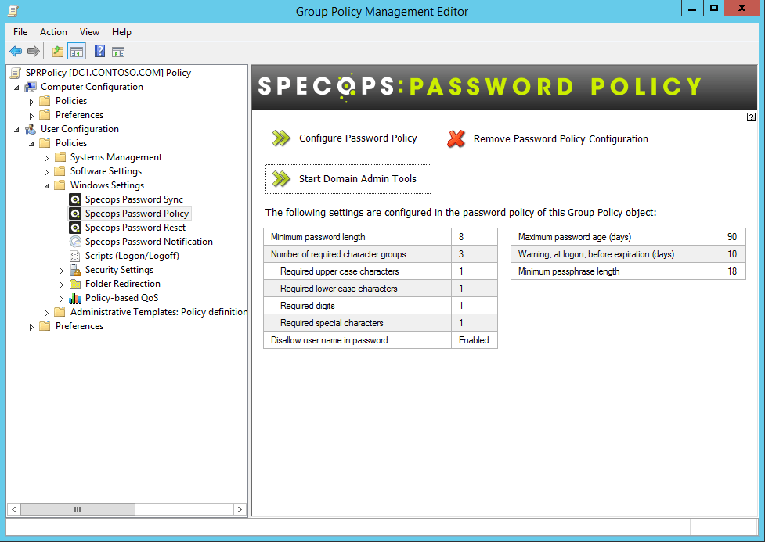Open the Help menu
Image resolution: width=765 pixels, height=542 pixels.
121,32
